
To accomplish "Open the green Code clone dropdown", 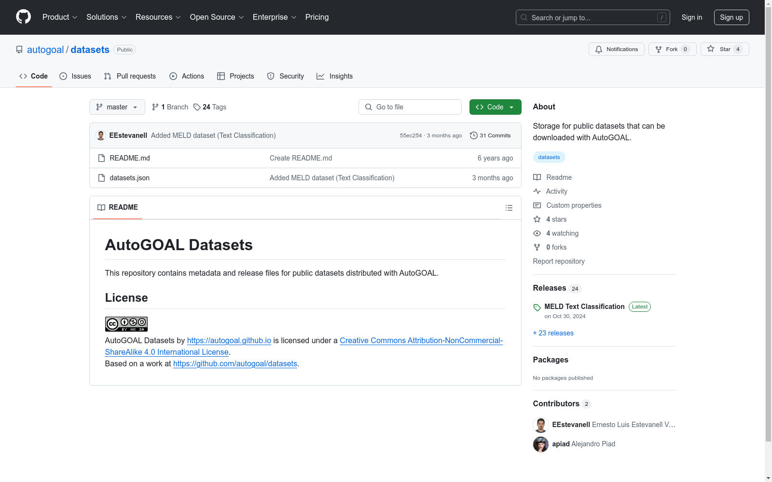I will [496, 107].
